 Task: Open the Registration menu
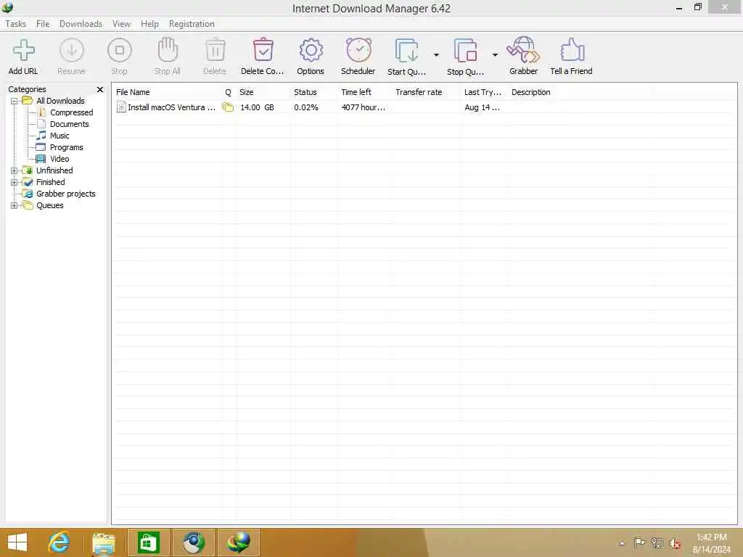coord(192,24)
